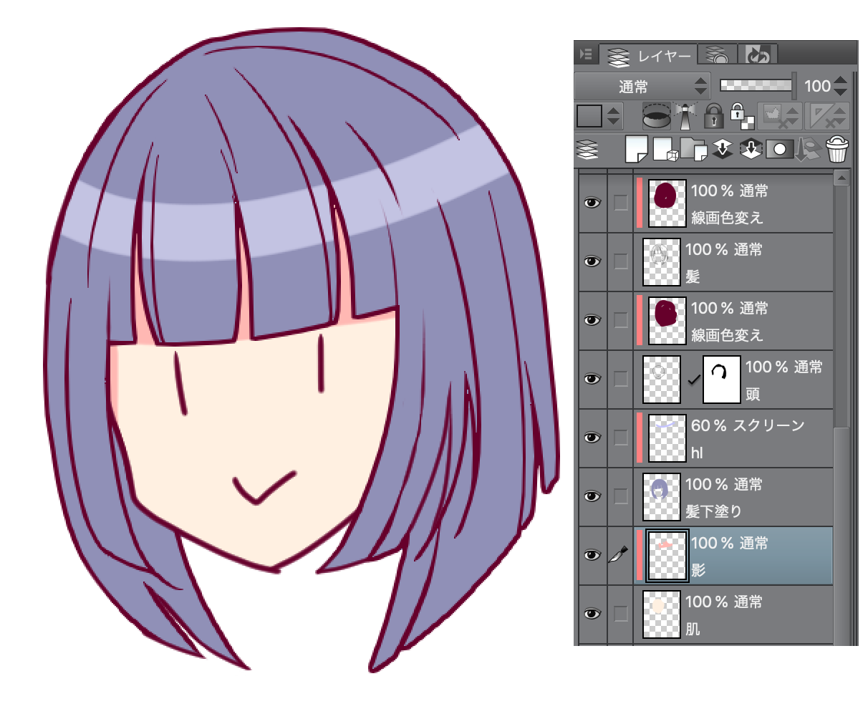The width and height of the screenshot is (868, 709).
Task: Hide the 影 layer
Action: 592,556
